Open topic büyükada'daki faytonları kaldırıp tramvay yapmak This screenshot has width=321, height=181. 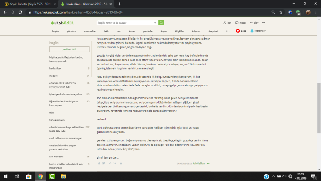point(66,59)
